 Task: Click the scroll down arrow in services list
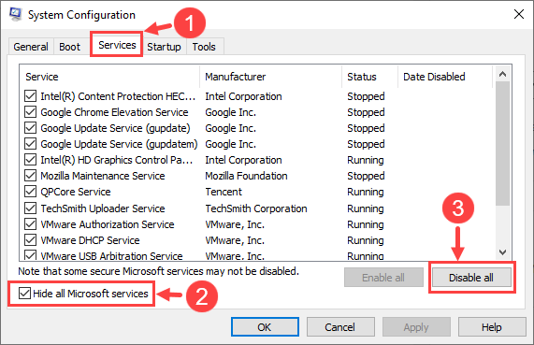502,252
